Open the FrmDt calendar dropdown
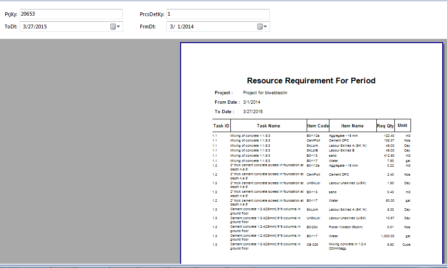Viewport: 447px width, 268px height. click(262, 27)
